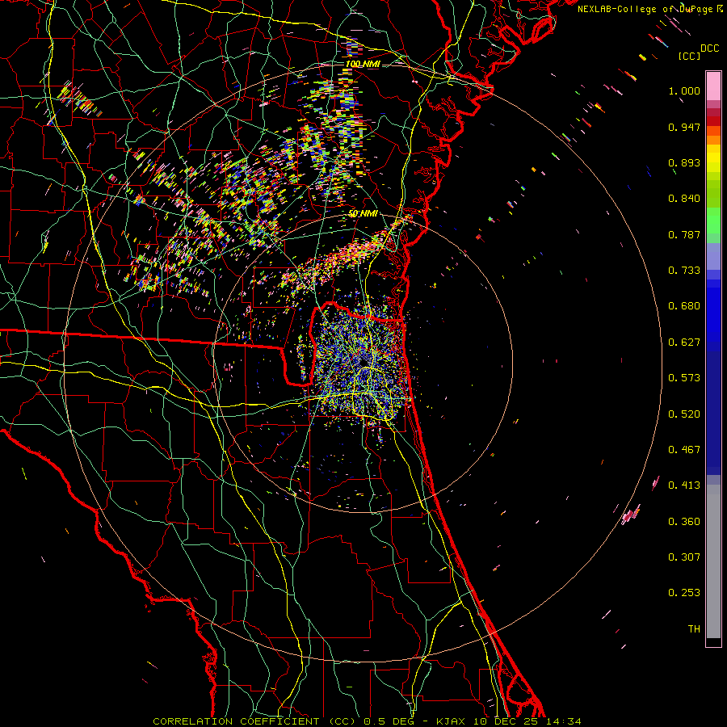
Task: Select the 0.733 legend value
Action: pos(684,271)
